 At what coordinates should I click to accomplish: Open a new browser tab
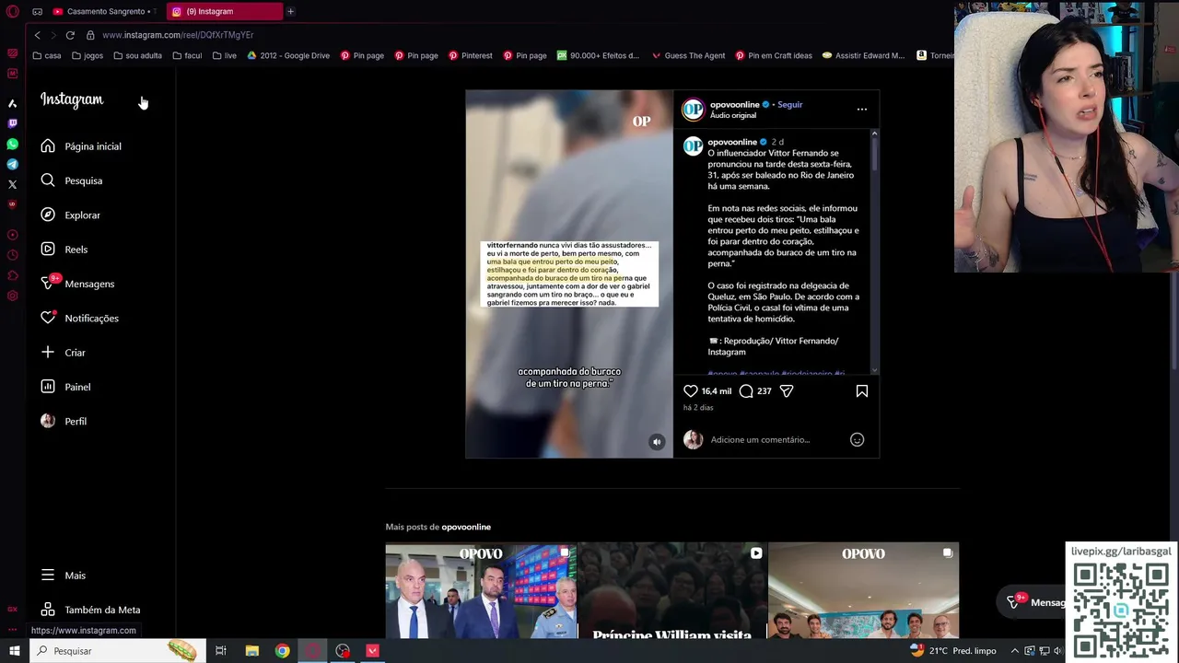tap(290, 11)
